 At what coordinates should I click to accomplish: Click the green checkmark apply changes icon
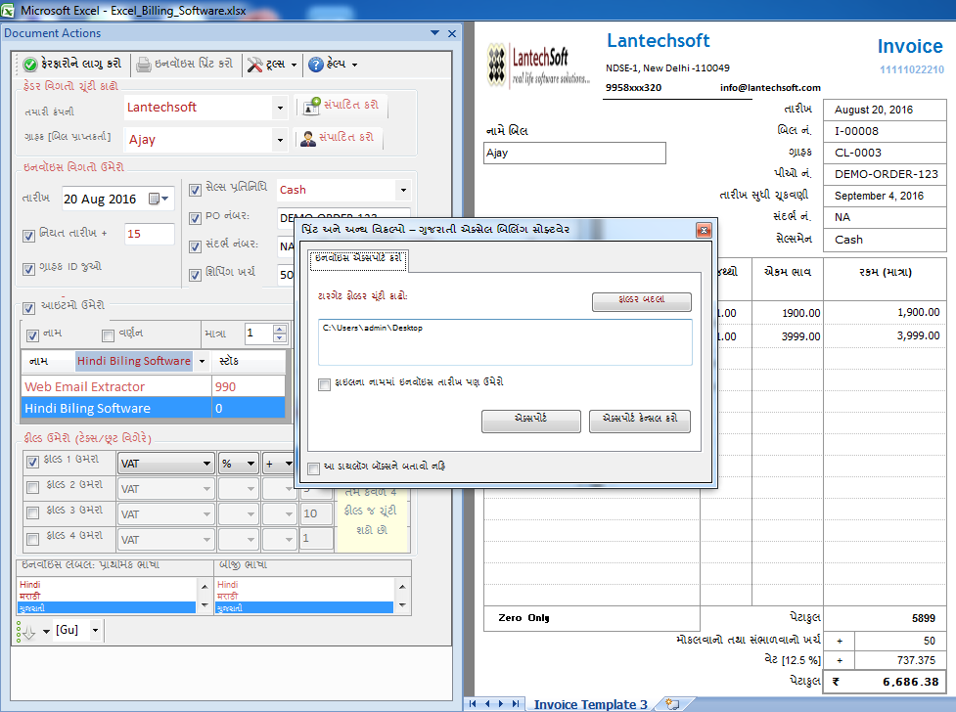[x=30, y=64]
